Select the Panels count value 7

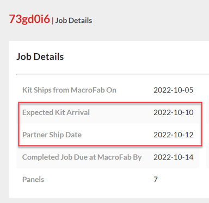[x=156, y=180]
